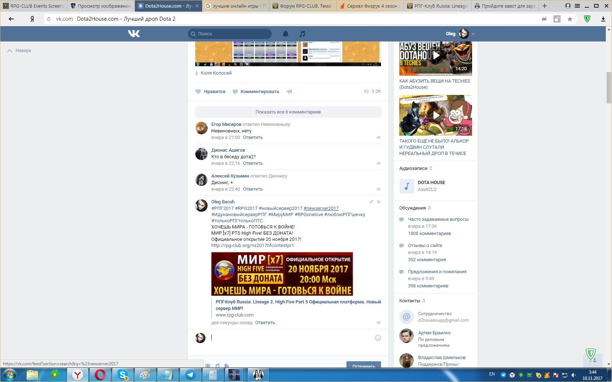Play the 17:18 Алькор и Гудвин video
The image size is (612, 382).
click(x=436, y=115)
